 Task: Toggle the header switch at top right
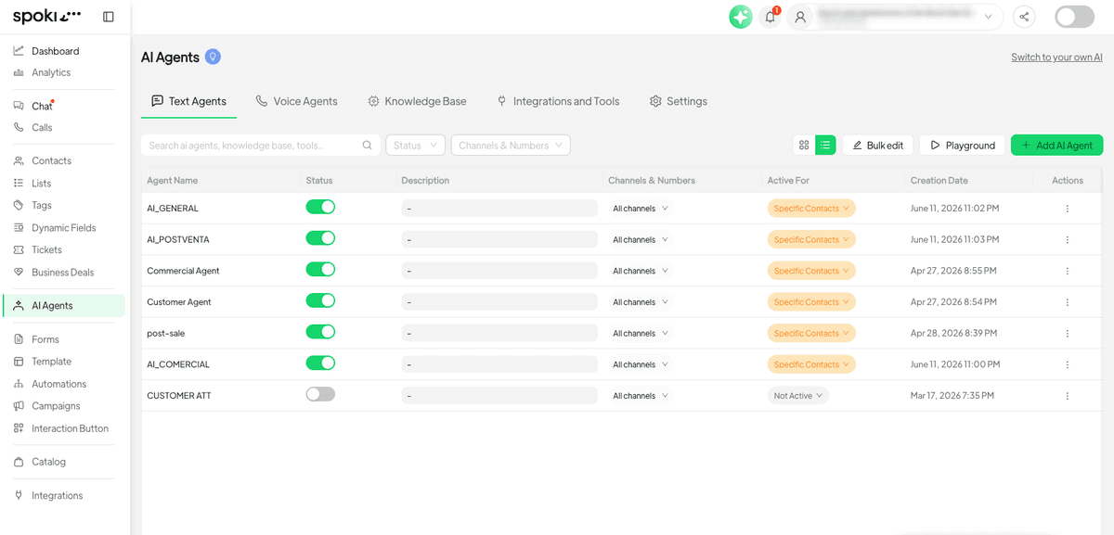[1075, 17]
